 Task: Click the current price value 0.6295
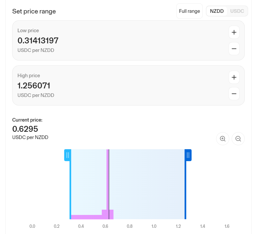25,129
